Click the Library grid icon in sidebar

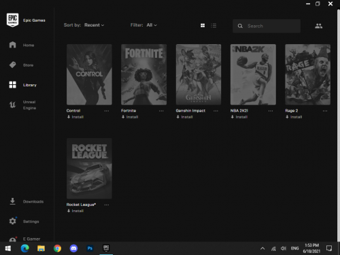pyautogui.click(x=12, y=85)
